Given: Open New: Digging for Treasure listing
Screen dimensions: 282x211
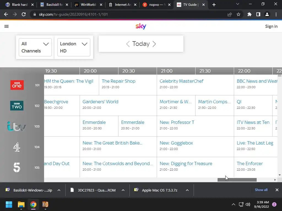Looking at the screenshot, I should coord(186,164).
